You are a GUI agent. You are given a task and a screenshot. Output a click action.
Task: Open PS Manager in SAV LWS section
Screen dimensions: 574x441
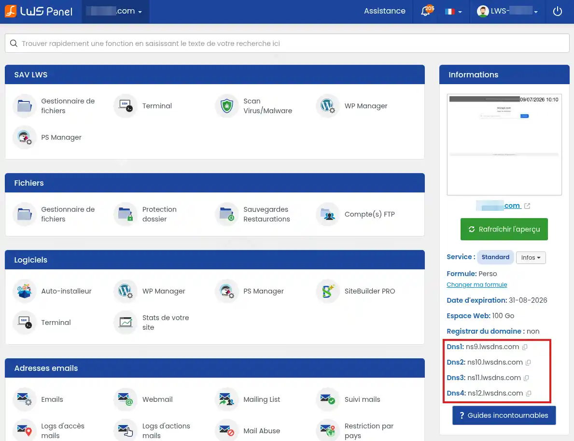48,137
